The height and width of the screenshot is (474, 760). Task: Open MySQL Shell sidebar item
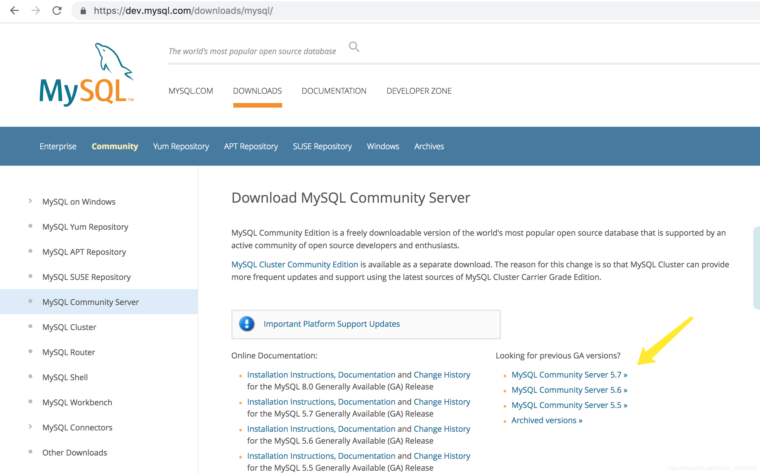tap(65, 377)
